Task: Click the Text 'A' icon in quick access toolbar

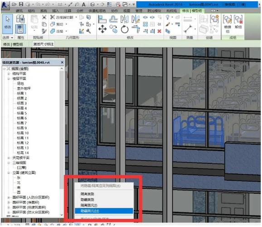Action: [x=84, y=5]
